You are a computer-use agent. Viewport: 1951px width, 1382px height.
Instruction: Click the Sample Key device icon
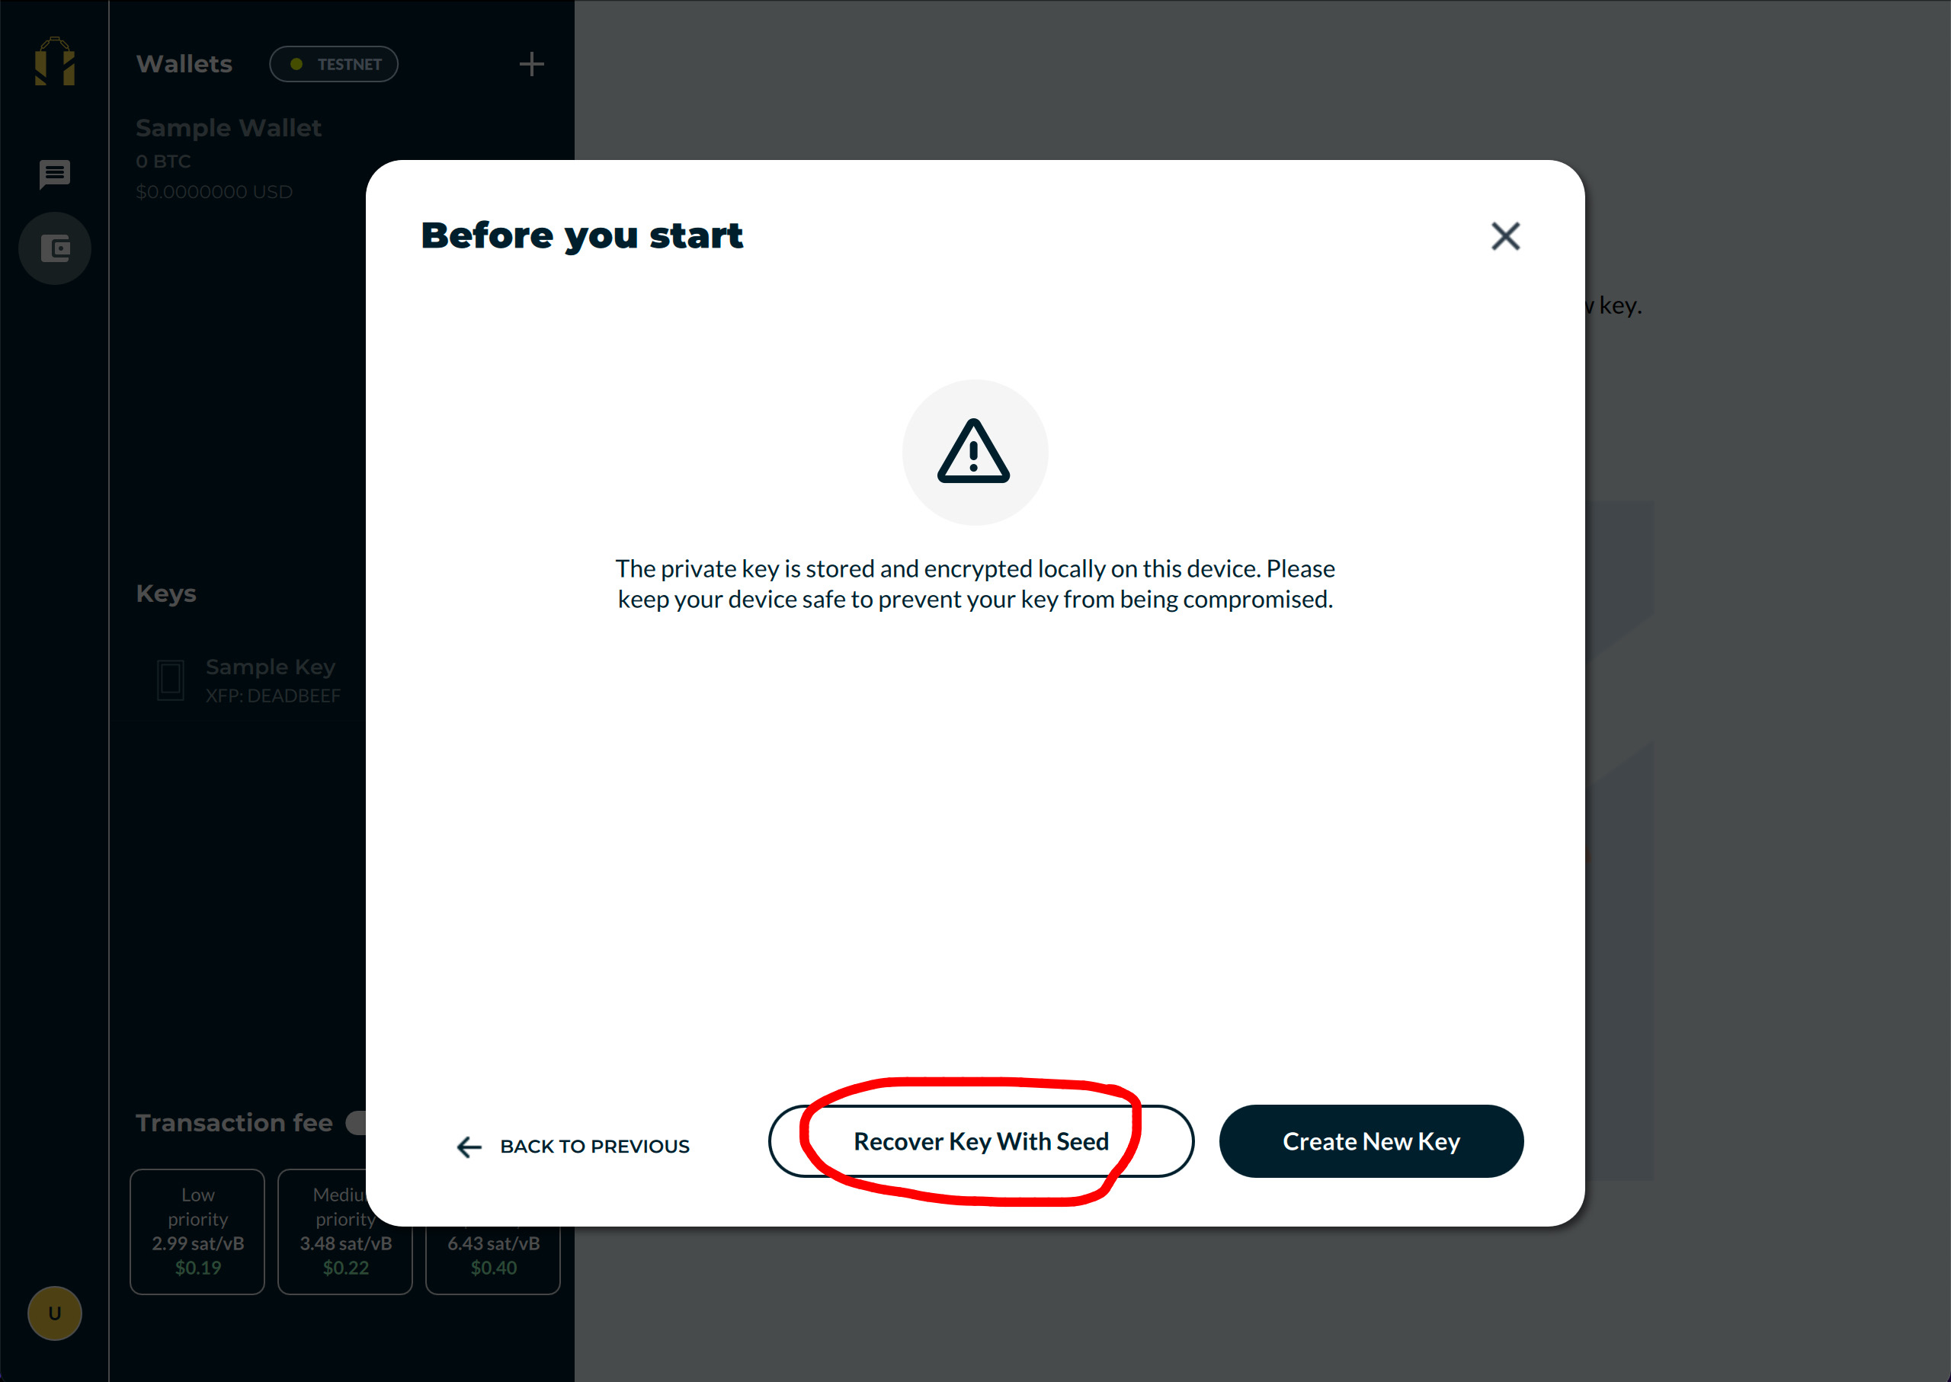coord(170,680)
